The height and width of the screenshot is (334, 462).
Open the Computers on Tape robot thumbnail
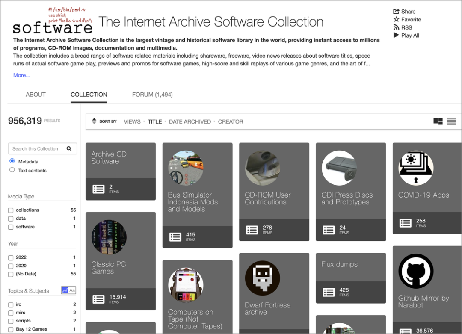186,285
